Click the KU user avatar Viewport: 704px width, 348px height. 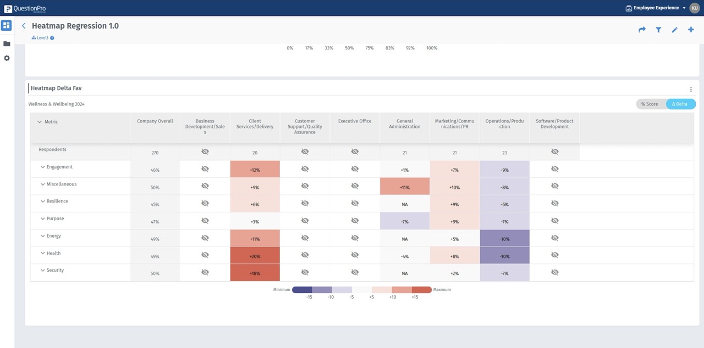pos(694,8)
